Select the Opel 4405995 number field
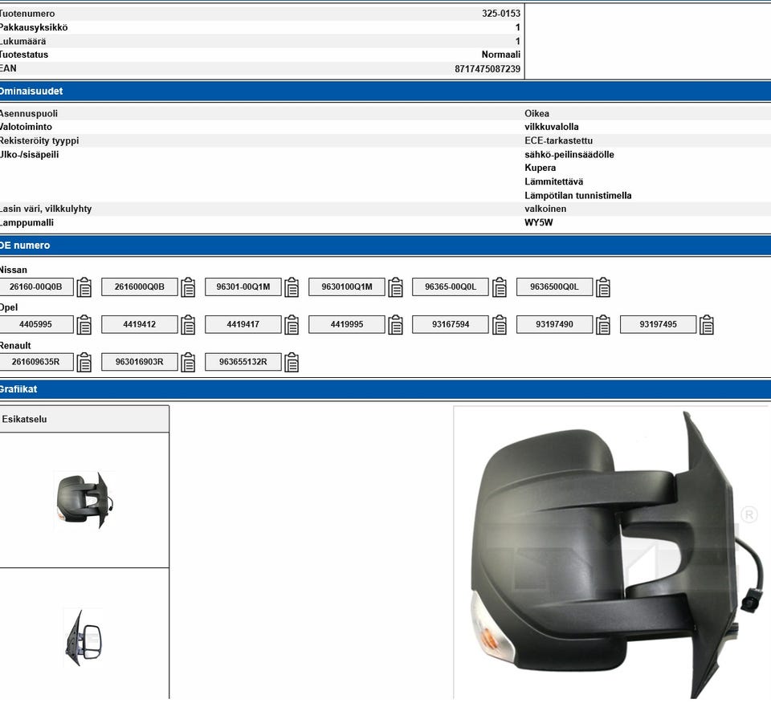This screenshot has height=703, width=771. (36, 324)
